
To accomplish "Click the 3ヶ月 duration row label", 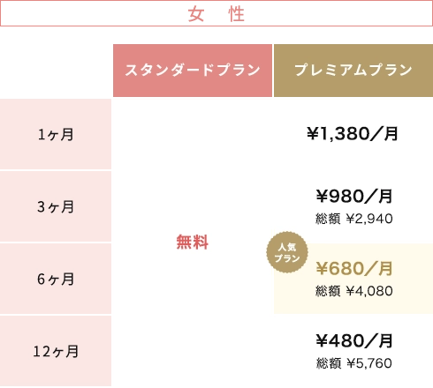I will [56, 206].
